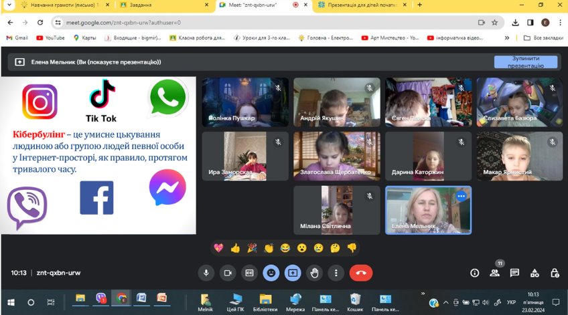Open PowerPoint from taskbar
The width and height of the screenshot is (568, 315).
point(161,298)
